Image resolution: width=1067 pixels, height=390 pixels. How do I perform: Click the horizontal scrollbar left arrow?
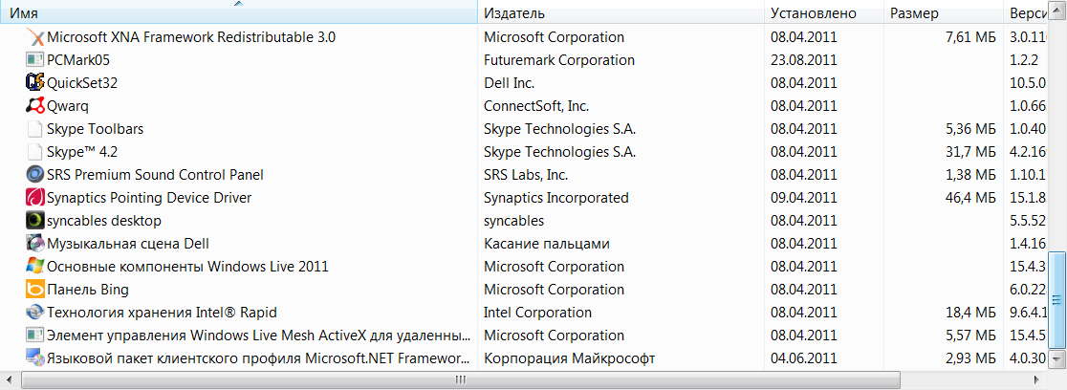(x=10, y=379)
